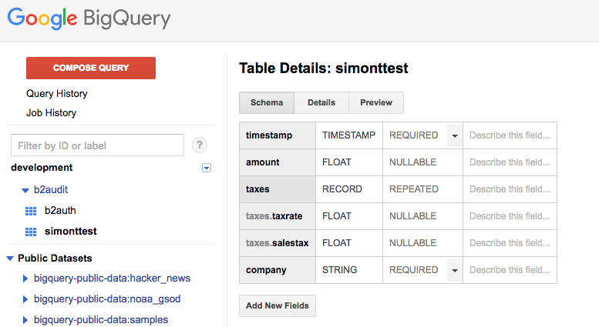599x327 pixels.
Task: Open the timestamp field mode dropdown
Action: coord(454,135)
